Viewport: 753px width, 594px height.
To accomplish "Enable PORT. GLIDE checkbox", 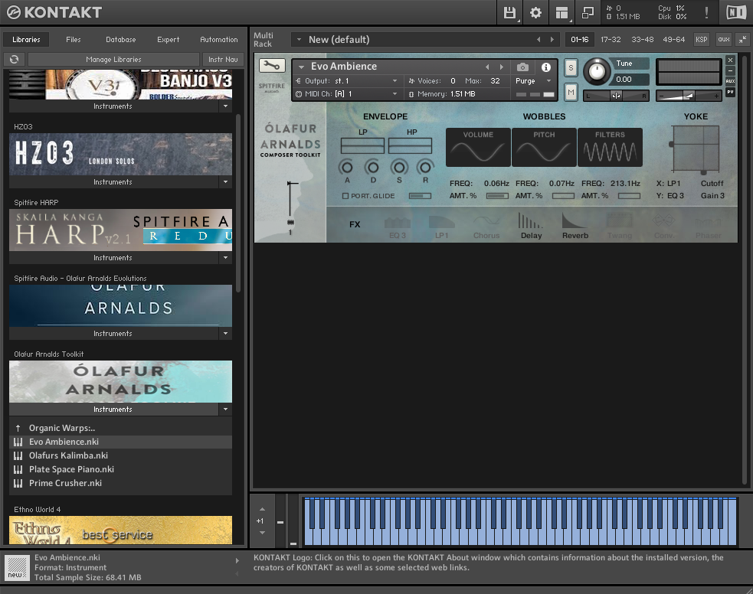I will (345, 196).
